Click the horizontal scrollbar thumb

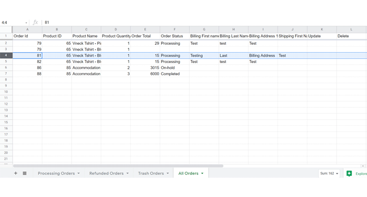click(x=118, y=166)
